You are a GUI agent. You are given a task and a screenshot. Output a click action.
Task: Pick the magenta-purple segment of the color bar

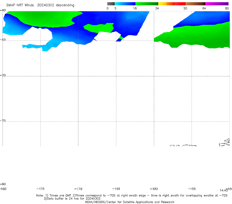point(217,4)
